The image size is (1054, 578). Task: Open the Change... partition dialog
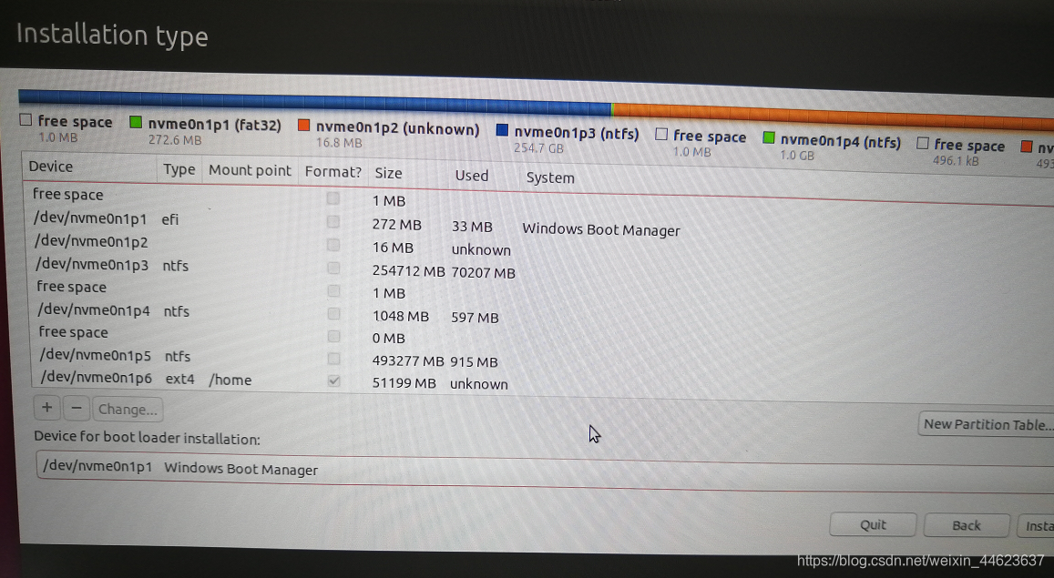tap(127, 410)
